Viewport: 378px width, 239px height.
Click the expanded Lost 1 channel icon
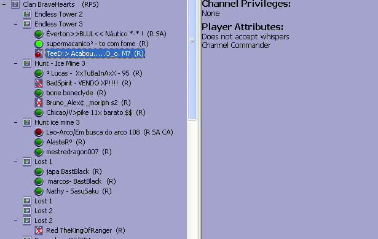point(27,162)
